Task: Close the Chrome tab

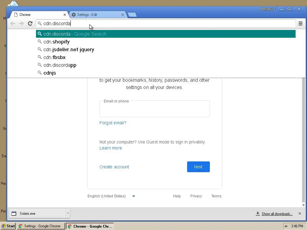Action: pyautogui.click(x=65, y=15)
